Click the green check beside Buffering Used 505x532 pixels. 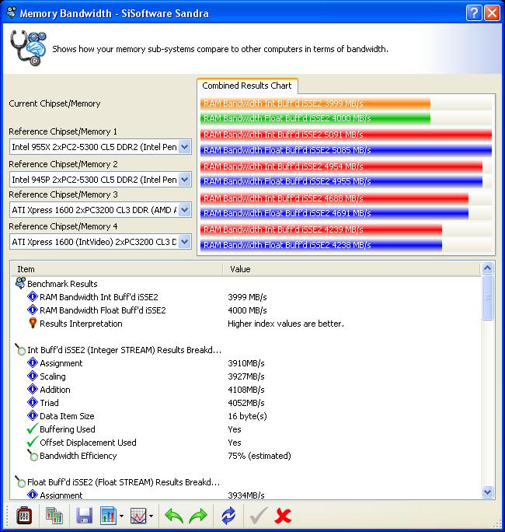click(32, 429)
